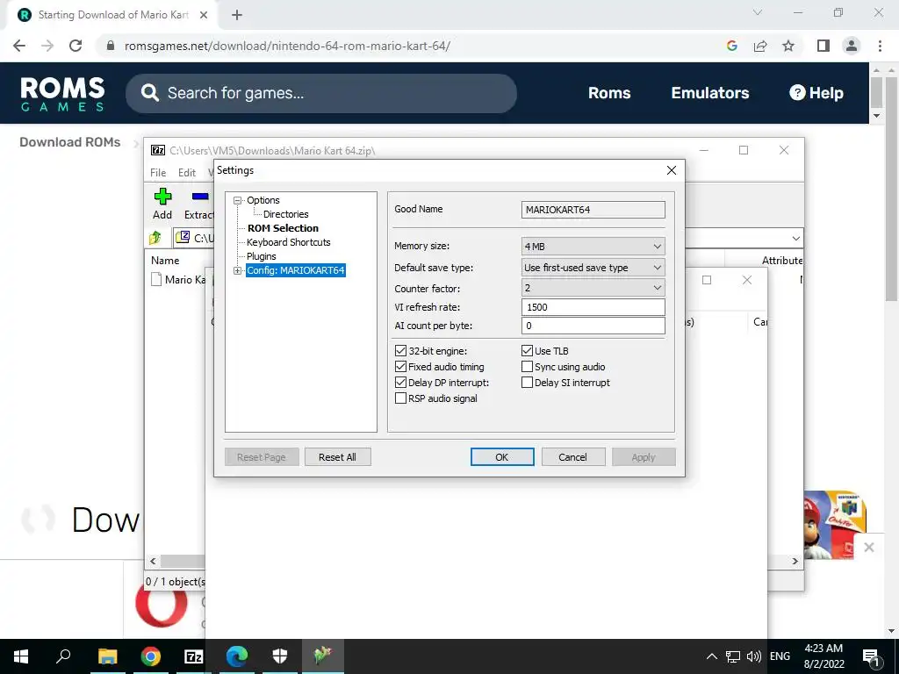Screen dimensions: 899x674
Task: Click VI refresh rate field
Action: click(593, 307)
